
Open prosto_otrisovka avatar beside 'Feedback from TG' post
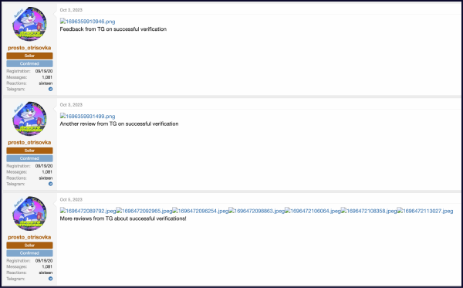tap(29, 24)
